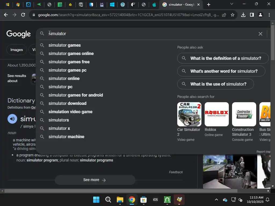This screenshot has width=275, height=206.
Task: Open the Roblox thumbnail
Action: point(217,114)
